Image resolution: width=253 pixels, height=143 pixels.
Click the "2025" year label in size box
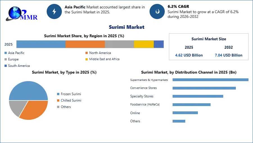point(189,47)
